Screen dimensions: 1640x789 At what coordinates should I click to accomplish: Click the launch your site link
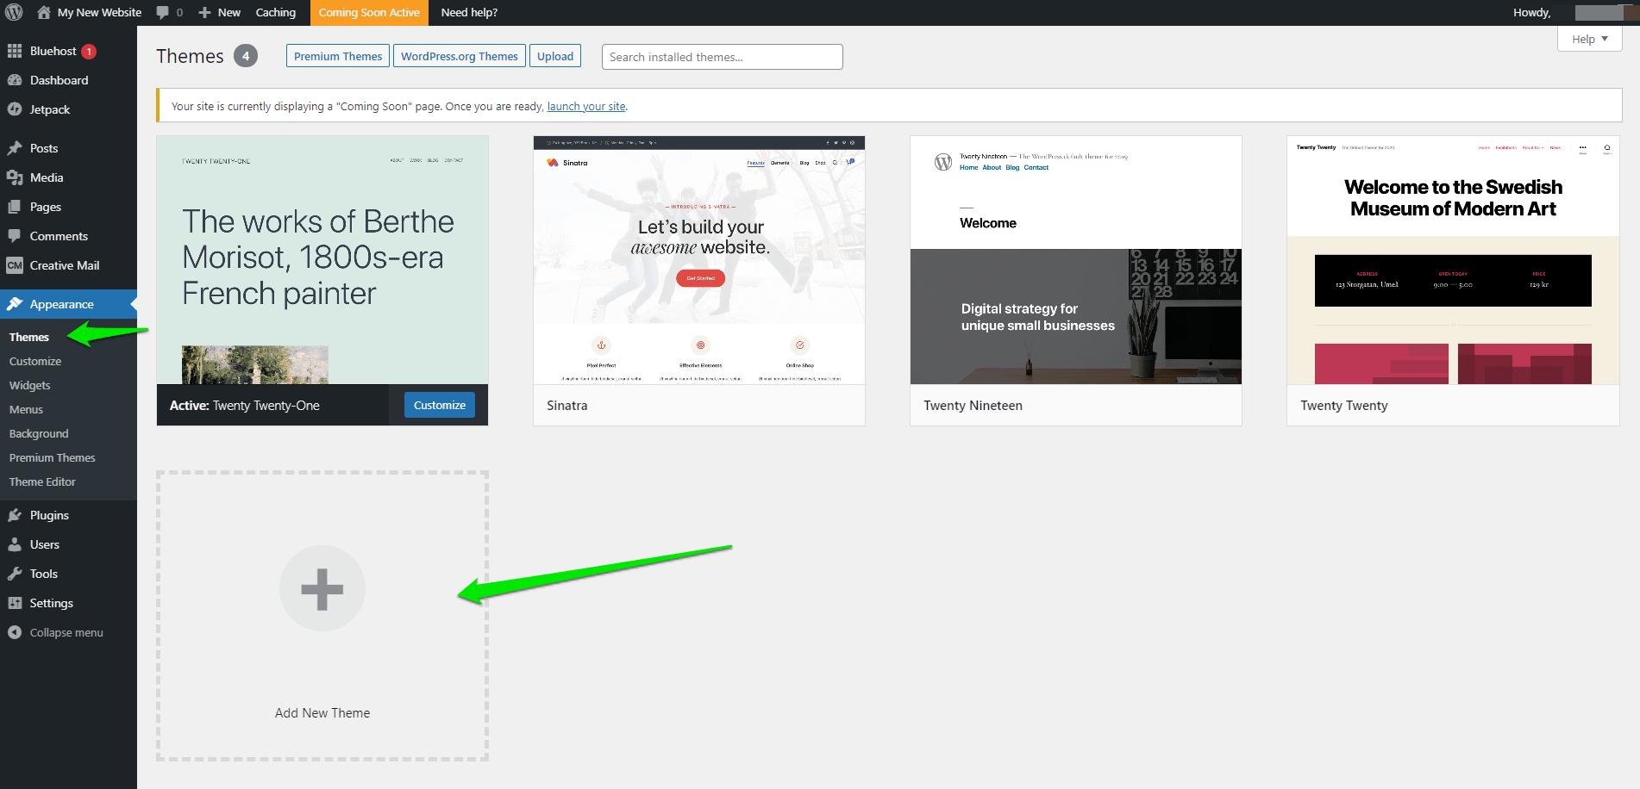point(585,106)
